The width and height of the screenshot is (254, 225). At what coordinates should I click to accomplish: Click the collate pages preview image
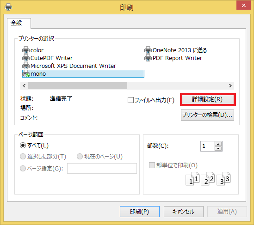208,179
